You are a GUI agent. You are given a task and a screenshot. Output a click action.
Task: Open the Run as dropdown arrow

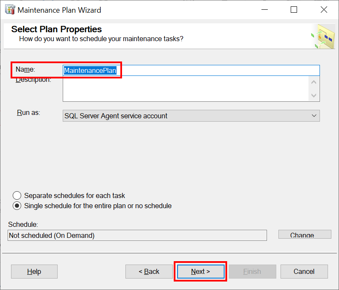[x=314, y=116]
